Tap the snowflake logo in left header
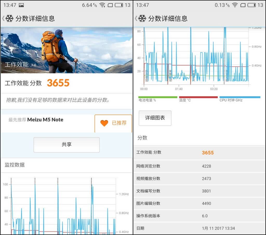The width and height of the screenshot is (266, 235). tap(10, 18)
